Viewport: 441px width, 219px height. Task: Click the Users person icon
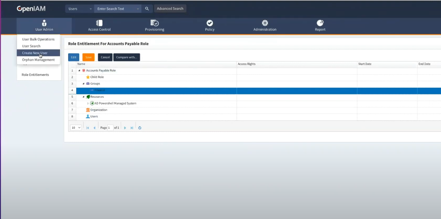[x=88, y=117]
